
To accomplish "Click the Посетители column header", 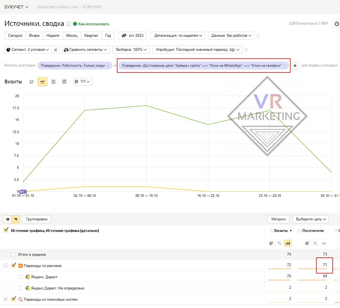I will [x=313, y=231].
